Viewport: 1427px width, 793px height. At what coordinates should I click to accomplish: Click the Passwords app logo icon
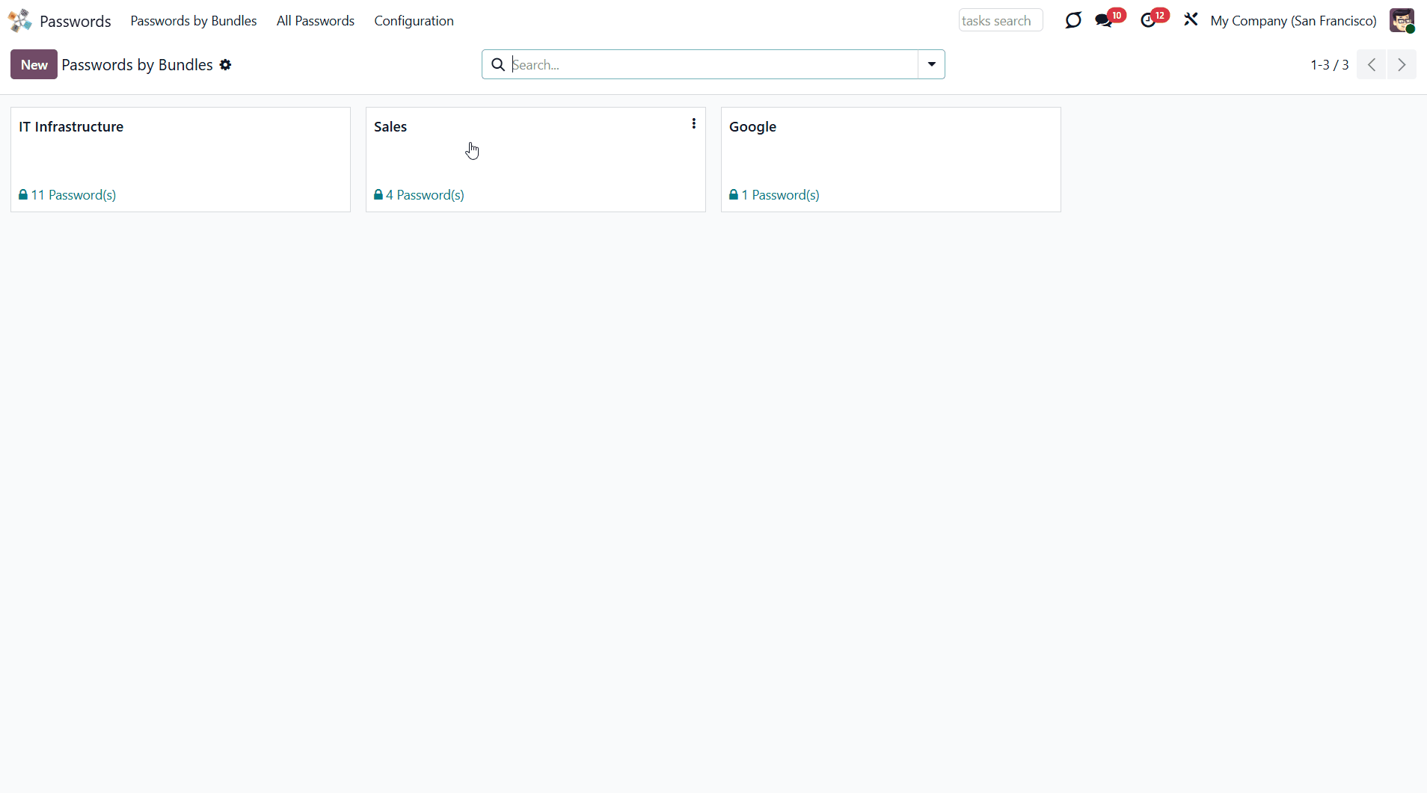pyautogui.click(x=20, y=20)
